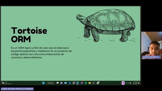Viewport: 162px width, 91px height.
Task: Open the volume tray icon
Action: [128, 83]
